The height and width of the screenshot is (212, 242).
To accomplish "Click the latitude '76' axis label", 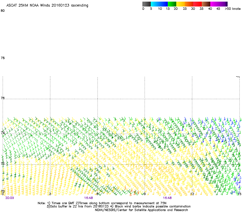I will click(3, 98).
